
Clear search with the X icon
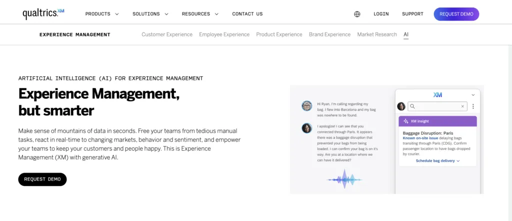[x=462, y=106]
